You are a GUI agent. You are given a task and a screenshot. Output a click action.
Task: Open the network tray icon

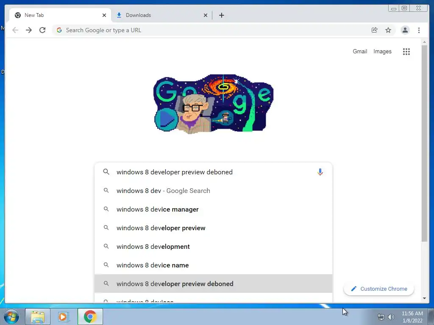pos(381,317)
